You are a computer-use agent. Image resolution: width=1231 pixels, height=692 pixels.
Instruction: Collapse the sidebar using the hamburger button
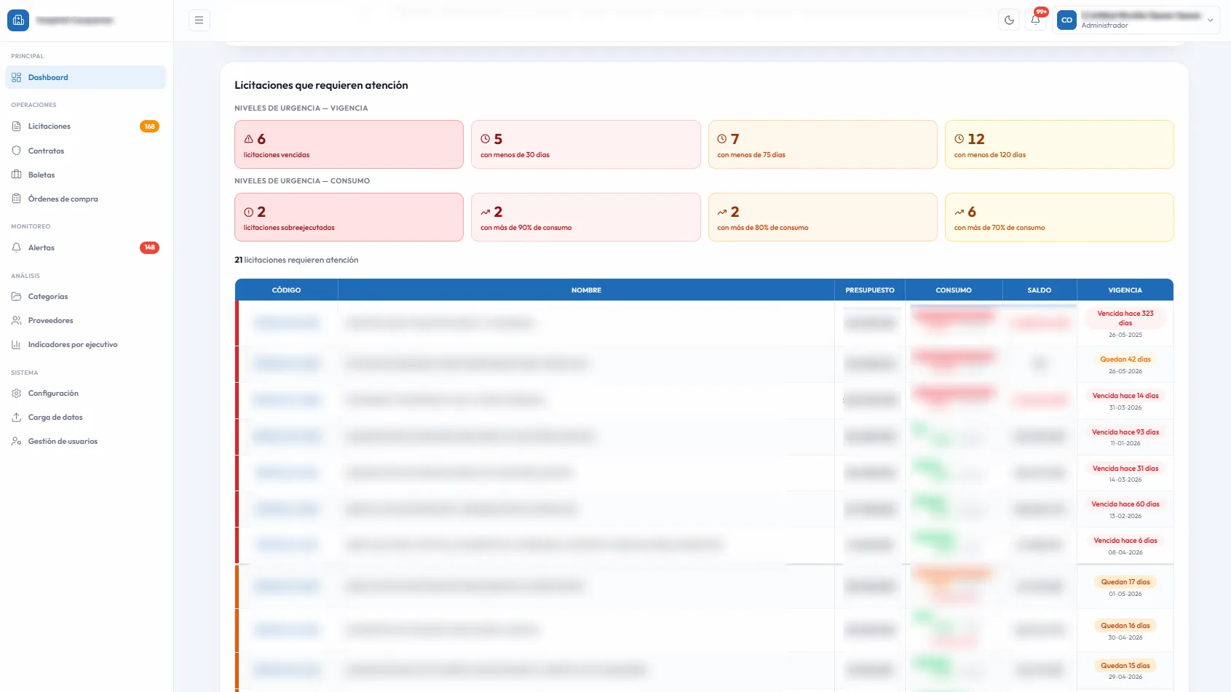(x=199, y=20)
